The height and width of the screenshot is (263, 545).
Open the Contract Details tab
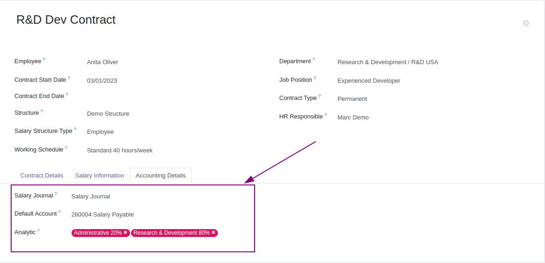coord(42,176)
